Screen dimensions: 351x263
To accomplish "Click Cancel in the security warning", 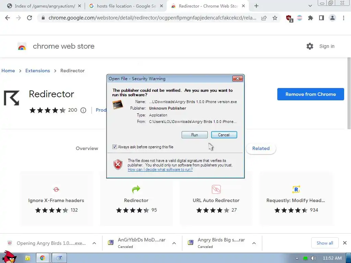I will 224,135.
